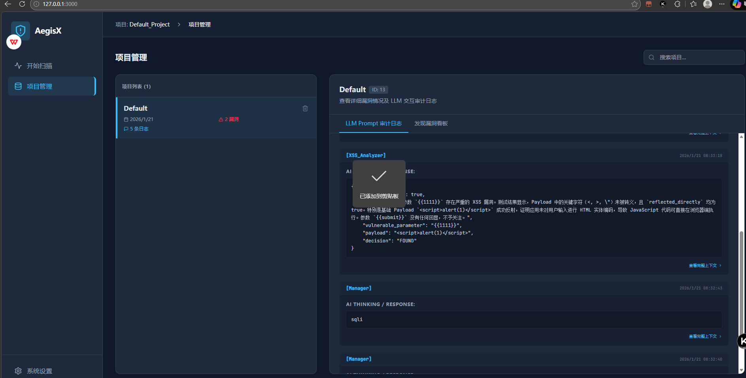Click the red extension icon in toolbar

pyautogui.click(x=649, y=4)
